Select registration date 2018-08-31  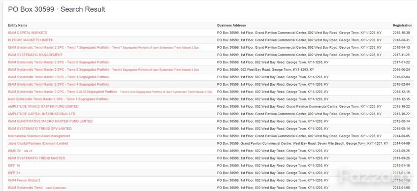(401, 40)
